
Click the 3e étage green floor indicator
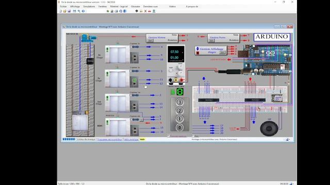click(x=107, y=50)
